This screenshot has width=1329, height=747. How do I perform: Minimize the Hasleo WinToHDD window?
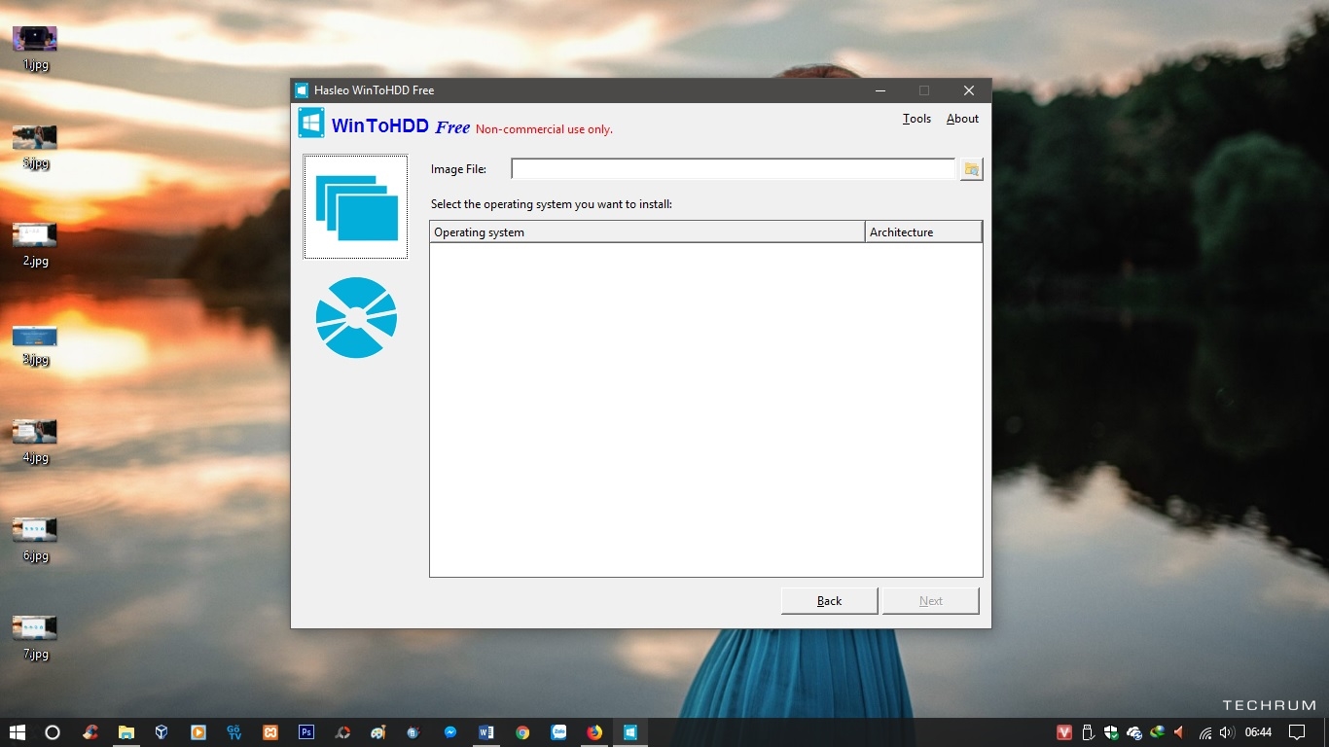tap(880, 90)
